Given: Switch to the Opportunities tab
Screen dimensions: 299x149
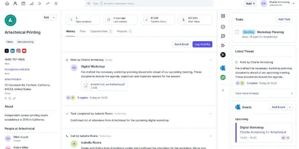Looking at the screenshot, I should tap(101, 31).
